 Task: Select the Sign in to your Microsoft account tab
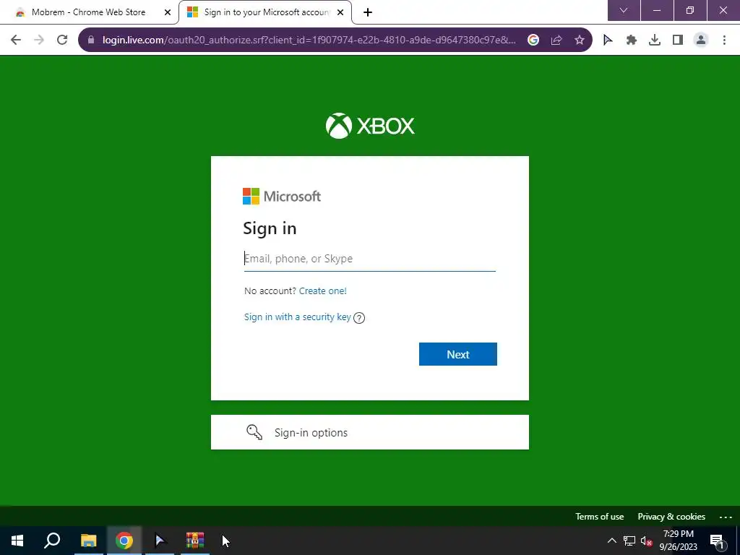pos(267,12)
